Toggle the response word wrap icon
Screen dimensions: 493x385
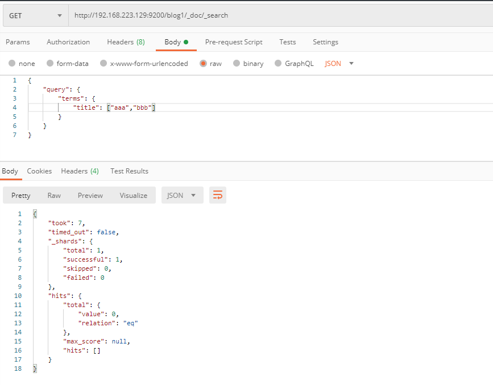[218, 195]
